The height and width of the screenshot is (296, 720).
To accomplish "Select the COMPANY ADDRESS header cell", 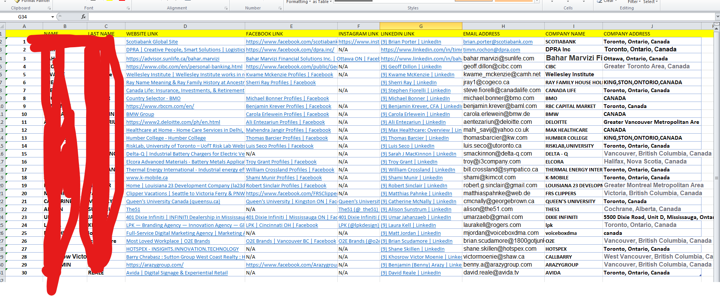I will click(x=652, y=34).
